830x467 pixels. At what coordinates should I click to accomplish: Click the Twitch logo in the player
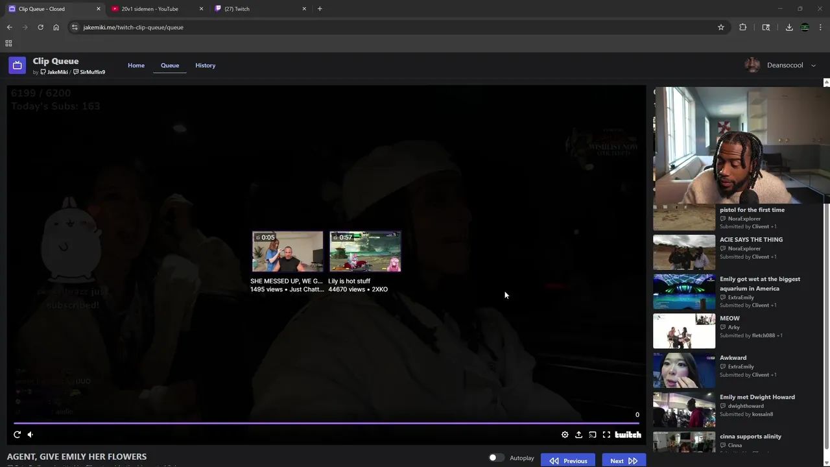tap(628, 435)
